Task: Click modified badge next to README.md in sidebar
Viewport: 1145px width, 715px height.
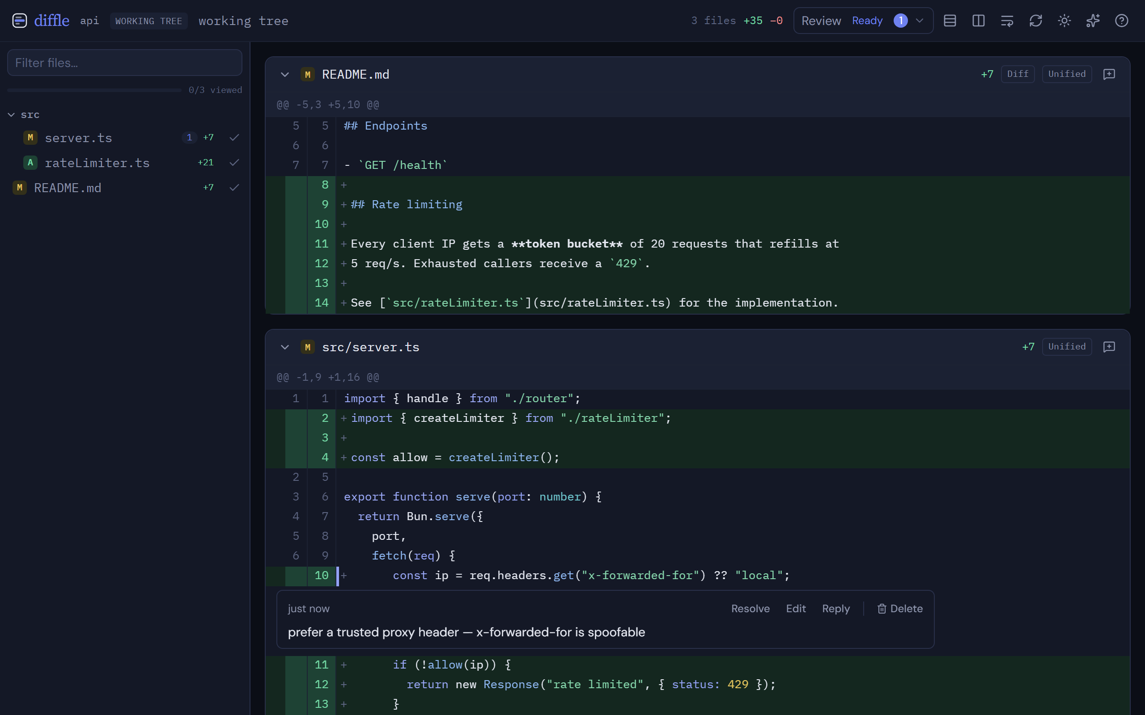Action: (19, 188)
